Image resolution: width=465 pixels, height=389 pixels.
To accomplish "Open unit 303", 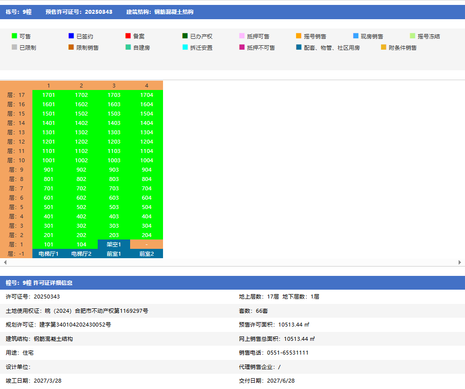I will pyautogui.click(x=114, y=226).
